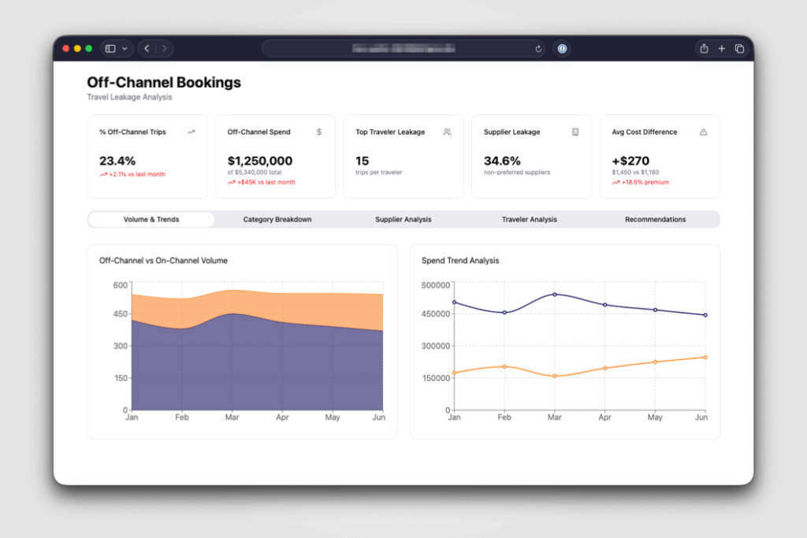This screenshot has height=538, width=807.
Task: Add a new tab with plus icon
Action: 722,48
